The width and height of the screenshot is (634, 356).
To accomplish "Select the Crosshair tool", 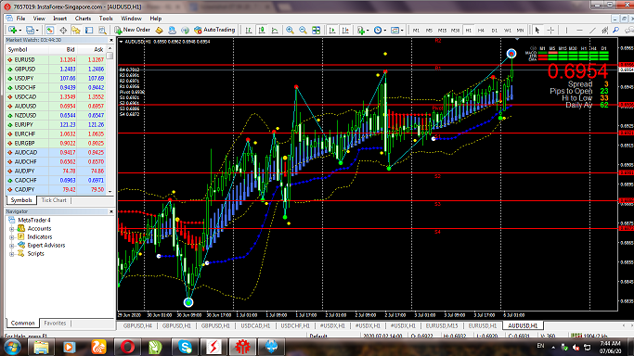I will (x=550, y=30).
